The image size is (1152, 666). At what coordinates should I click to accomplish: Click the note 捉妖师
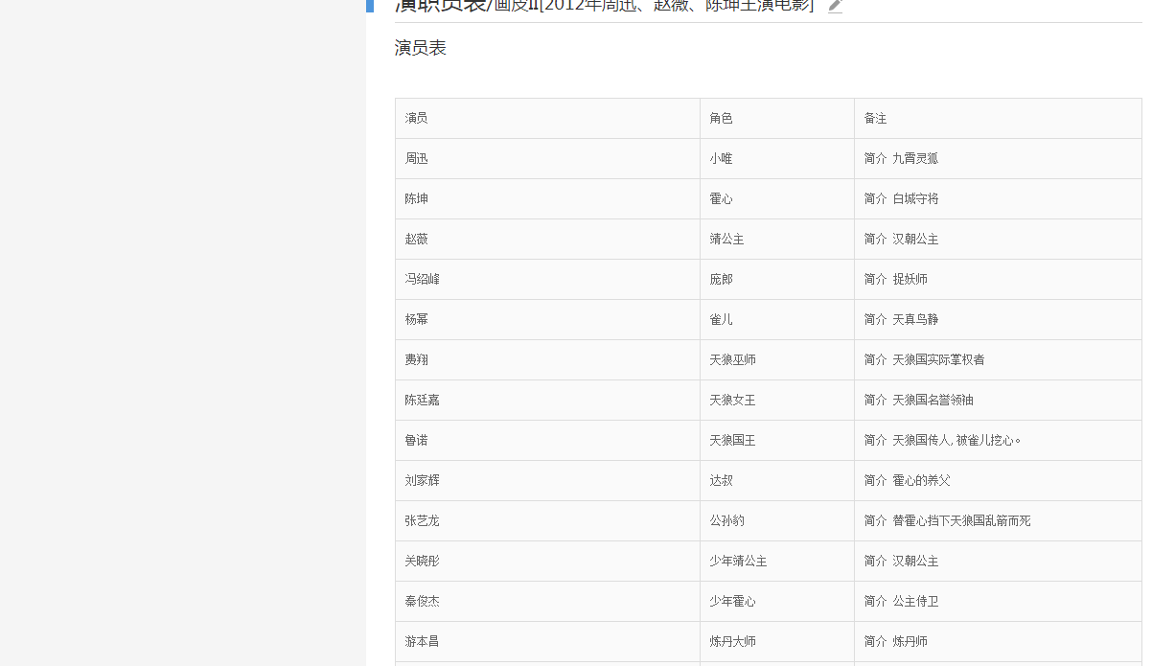pos(910,279)
